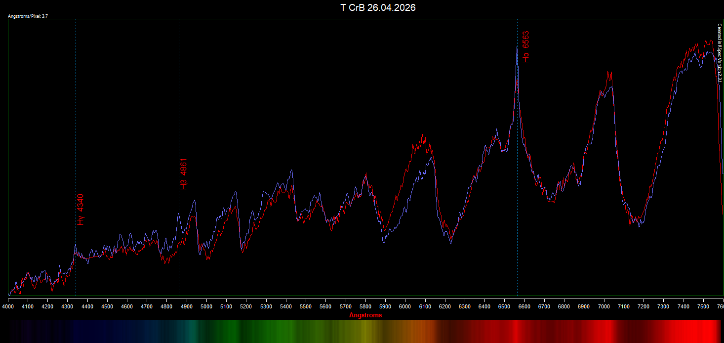Select the Hβ 4861 line label
This screenshot has height=343, width=724.
[184, 174]
